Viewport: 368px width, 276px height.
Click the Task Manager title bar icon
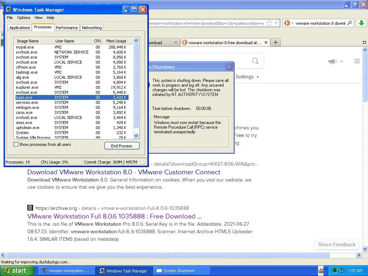9,9
